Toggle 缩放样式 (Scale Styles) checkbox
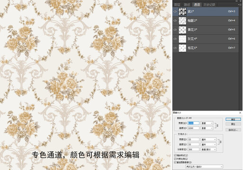Viewport: 244px width, 170px height. point(175,155)
